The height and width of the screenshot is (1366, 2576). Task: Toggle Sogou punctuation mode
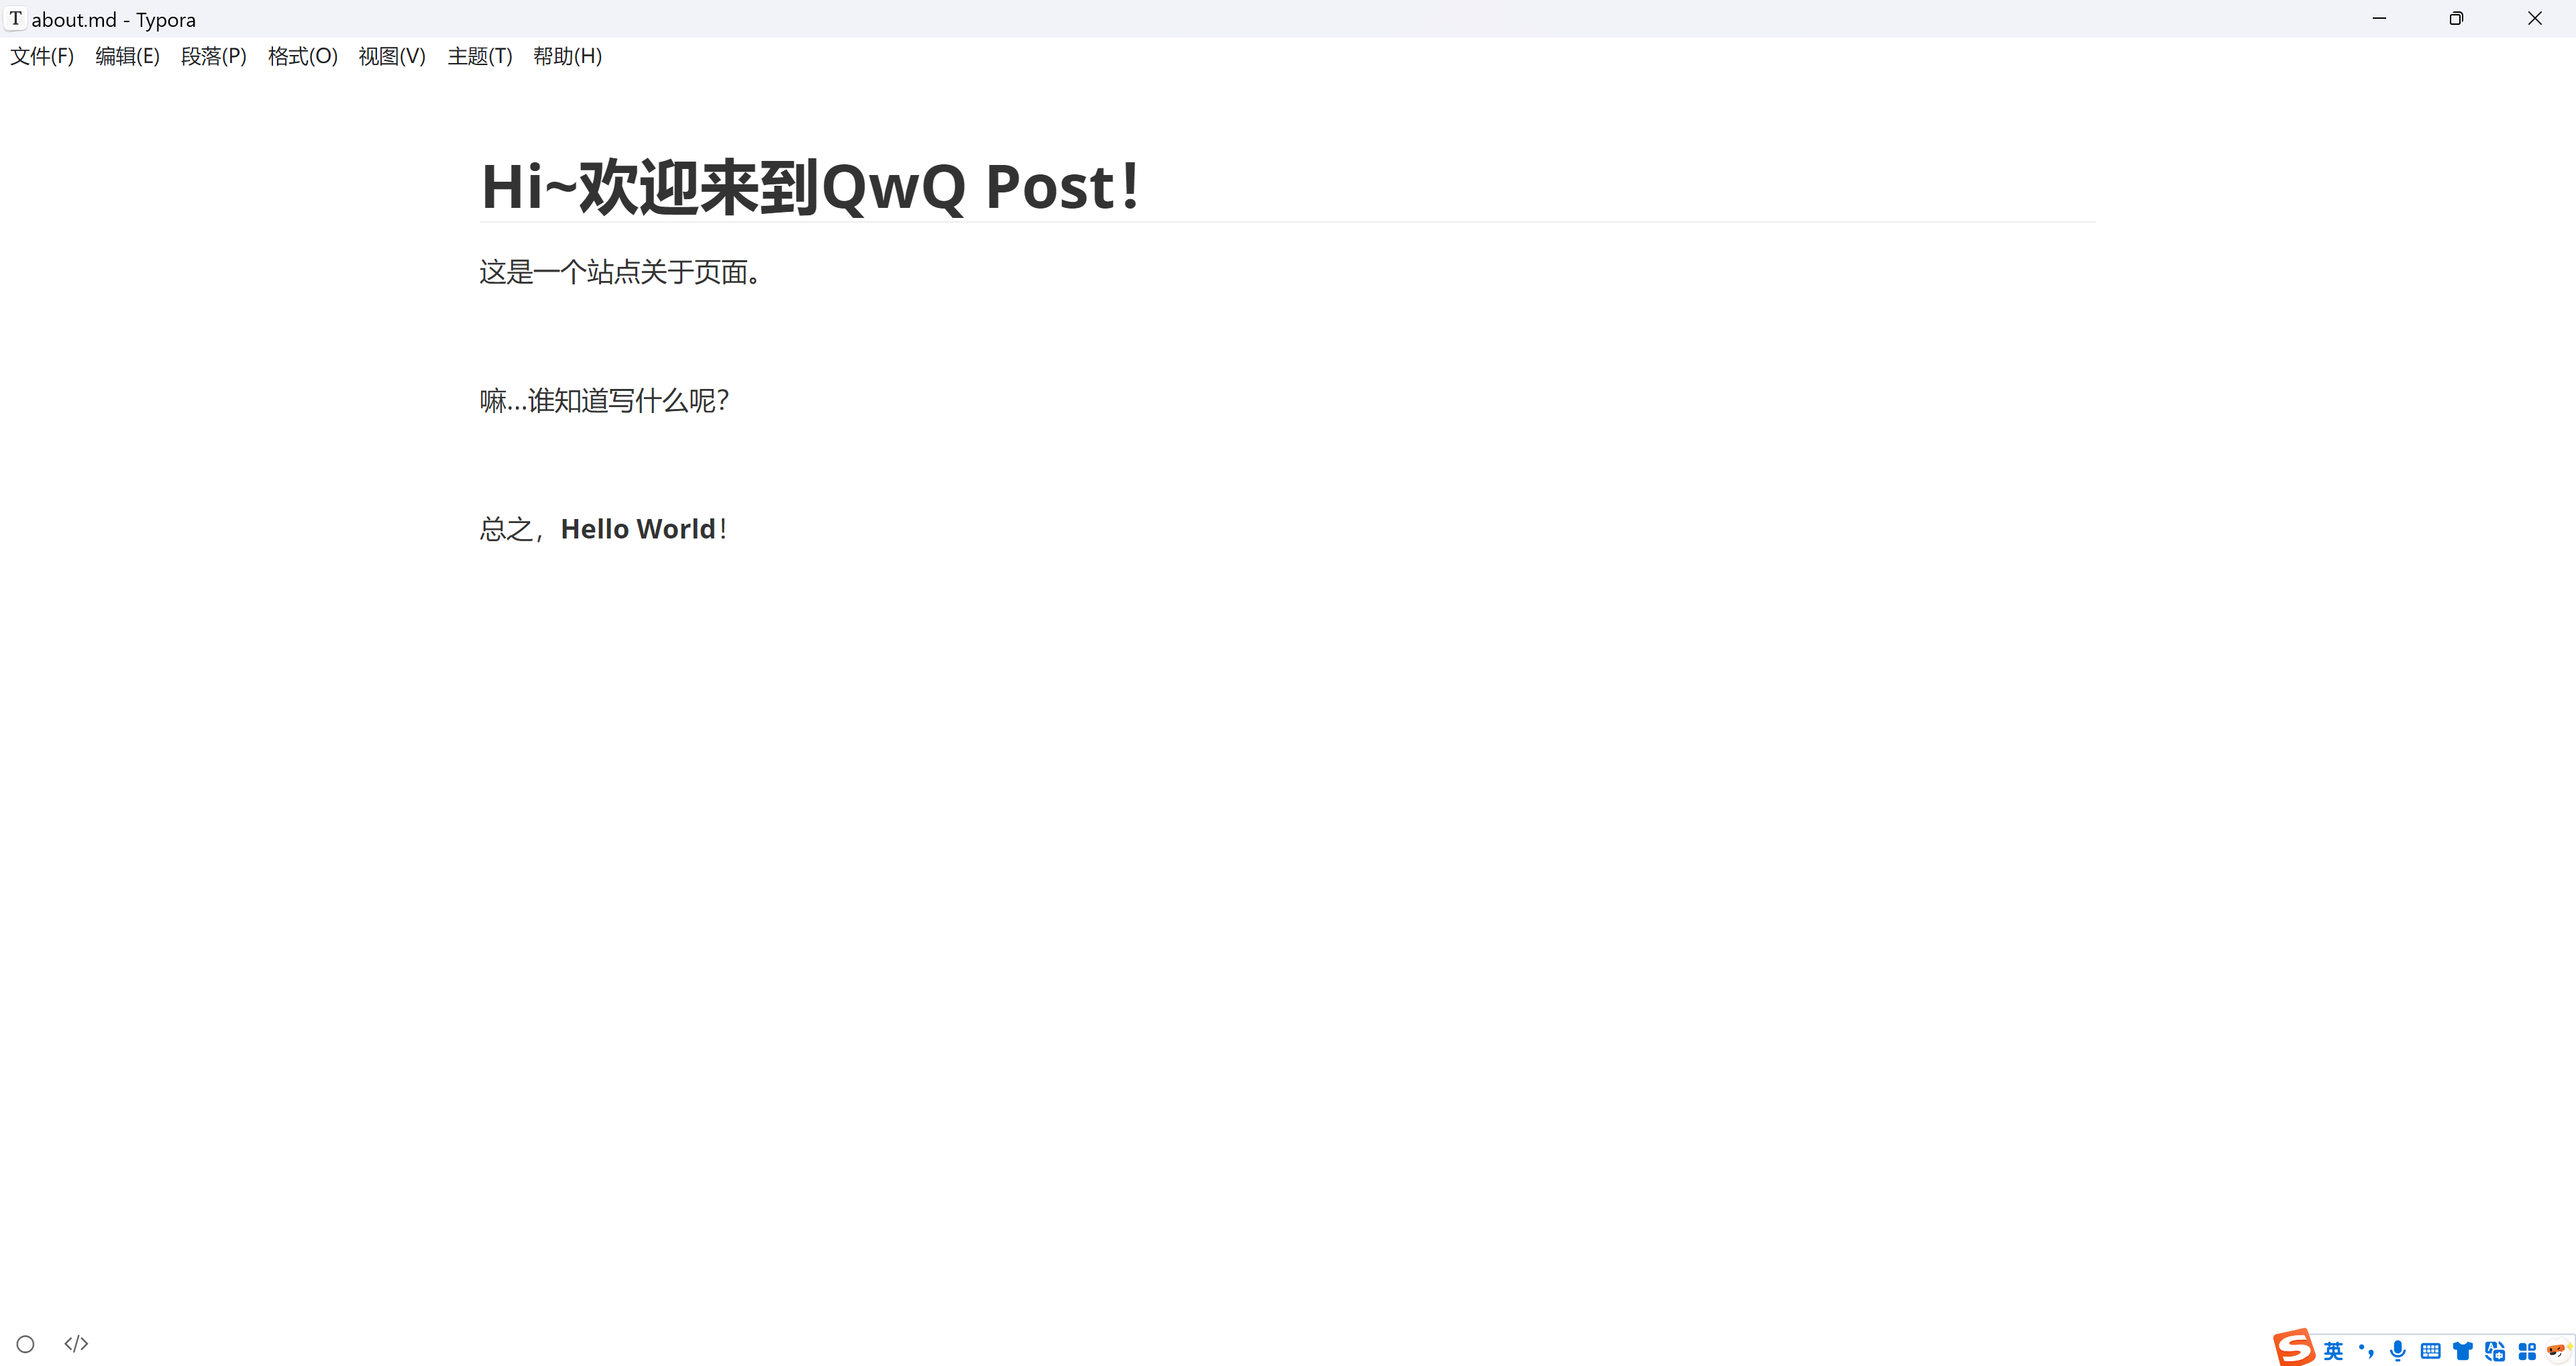click(2366, 1351)
